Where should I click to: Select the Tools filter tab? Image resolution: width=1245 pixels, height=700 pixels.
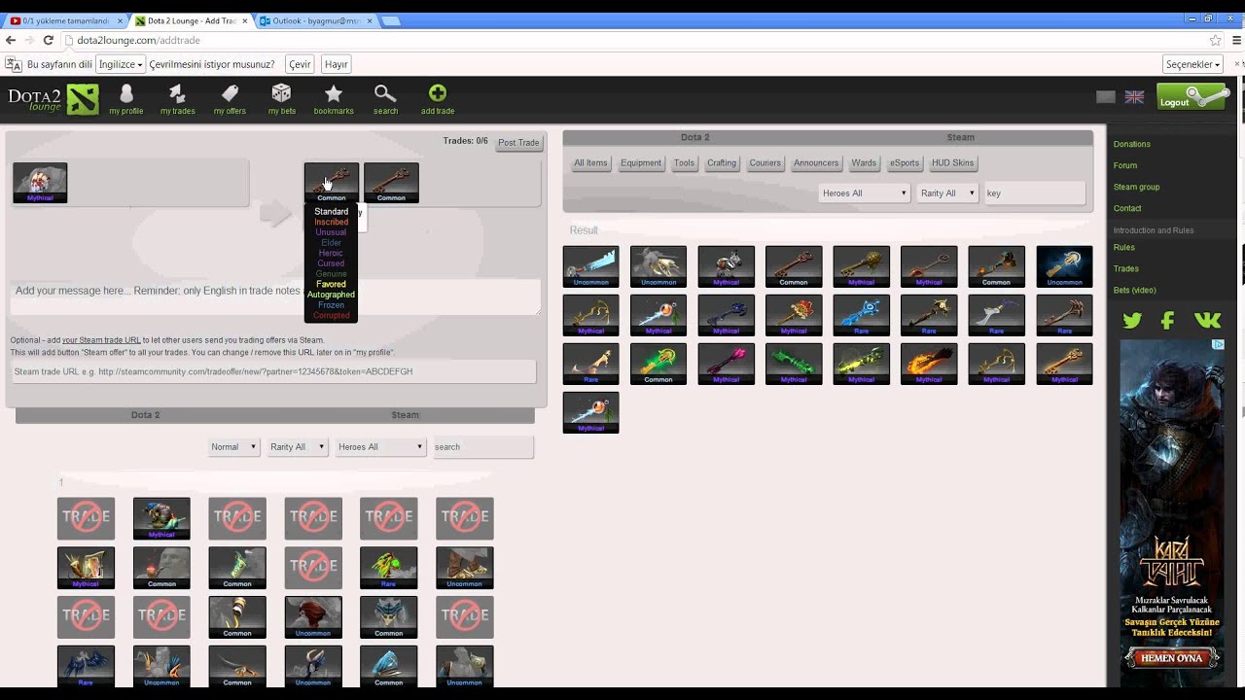[685, 163]
